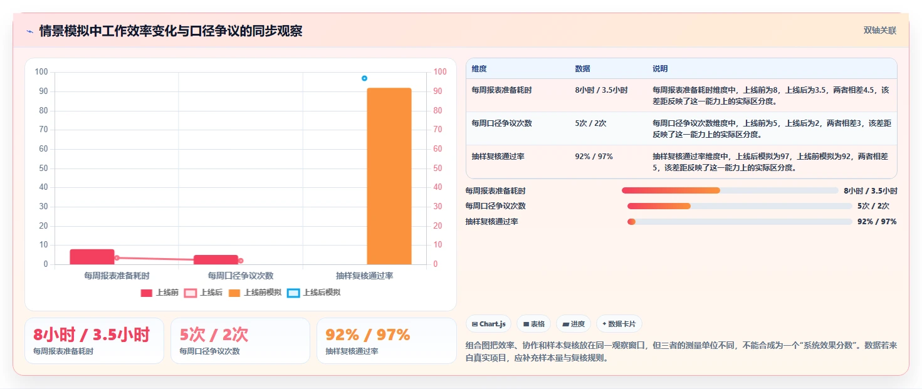This screenshot has height=389, width=922.
Task: Click the red 每周报表准备耗时 bar in chart
Action: (x=92, y=257)
